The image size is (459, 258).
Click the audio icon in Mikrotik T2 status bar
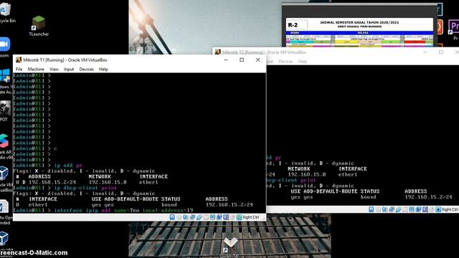tap(384, 209)
